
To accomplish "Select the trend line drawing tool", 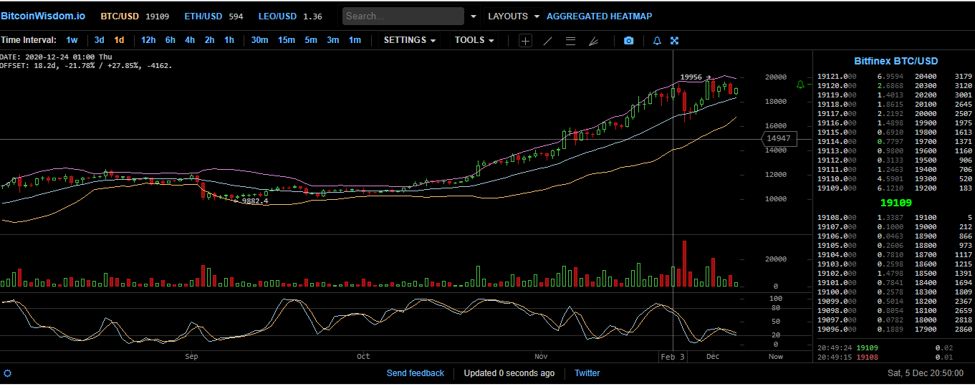I will [x=548, y=41].
